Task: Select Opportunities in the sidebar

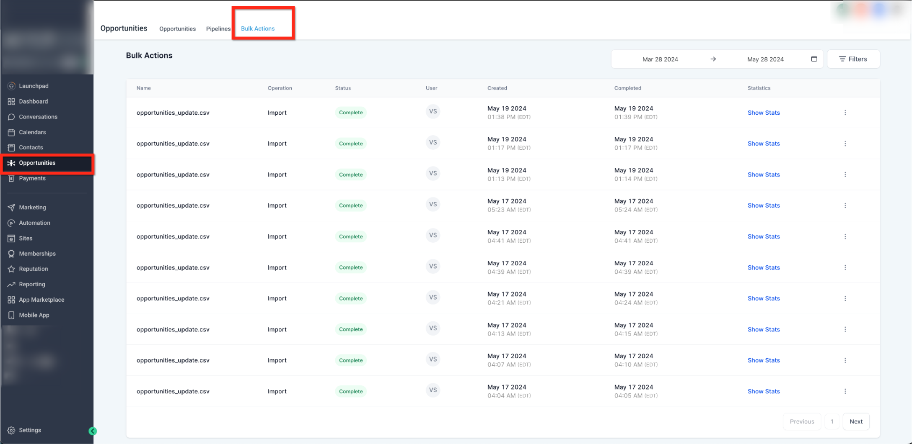Action: coord(47,163)
